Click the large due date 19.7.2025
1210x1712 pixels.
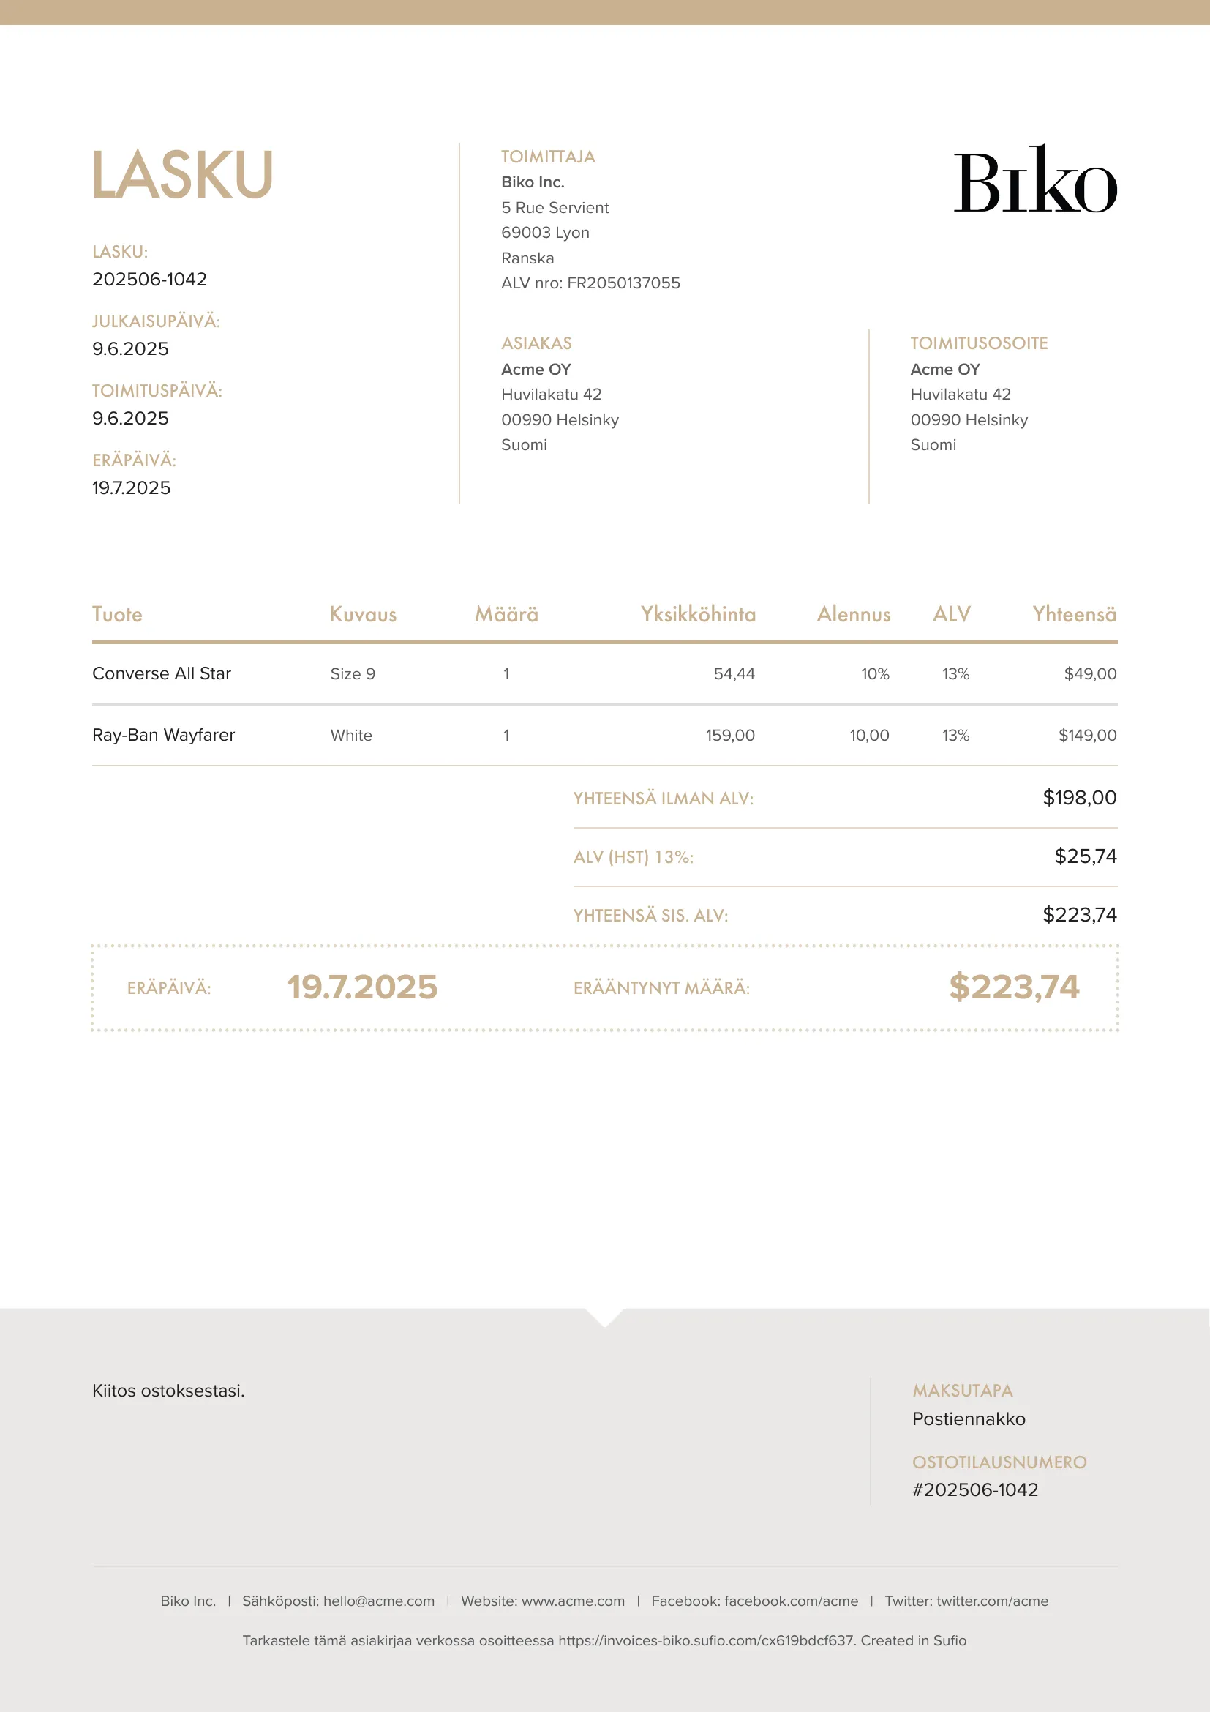pyautogui.click(x=362, y=987)
